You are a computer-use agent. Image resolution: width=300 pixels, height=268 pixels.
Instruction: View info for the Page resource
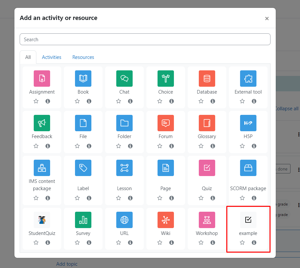(x=172, y=198)
